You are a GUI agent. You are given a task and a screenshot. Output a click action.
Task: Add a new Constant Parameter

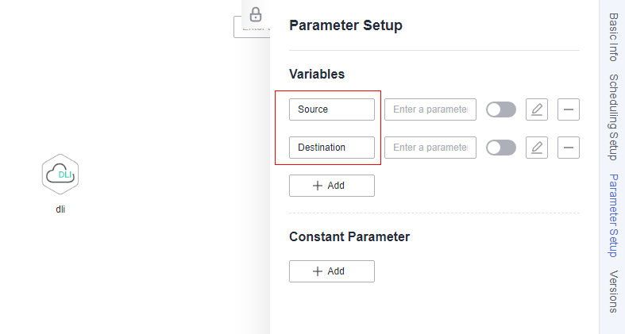[x=331, y=271]
